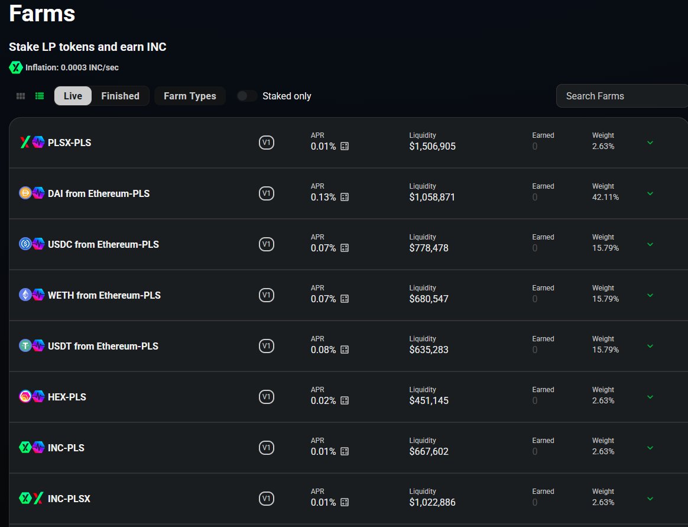The height and width of the screenshot is (527, 688).
Task: Expand the PLSX-PLS farm row chevron
Action: (x=650, y=143)
